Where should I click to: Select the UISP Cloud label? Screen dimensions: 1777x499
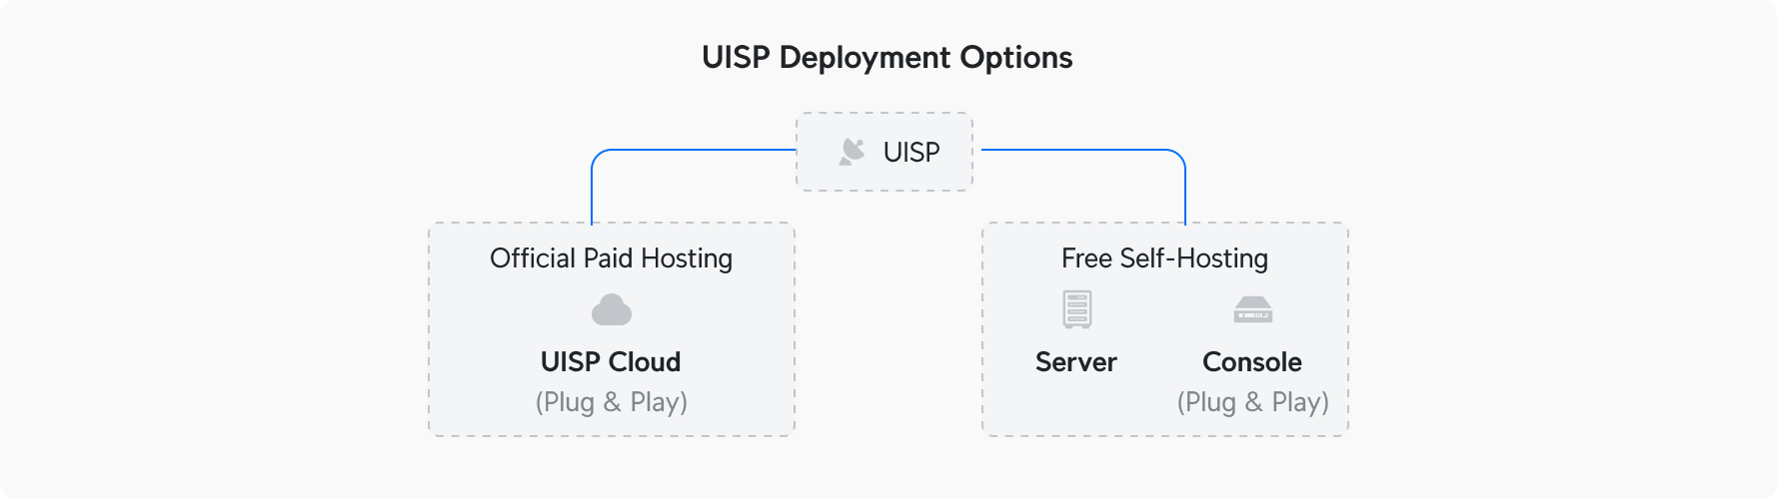[x=611, y=362]
